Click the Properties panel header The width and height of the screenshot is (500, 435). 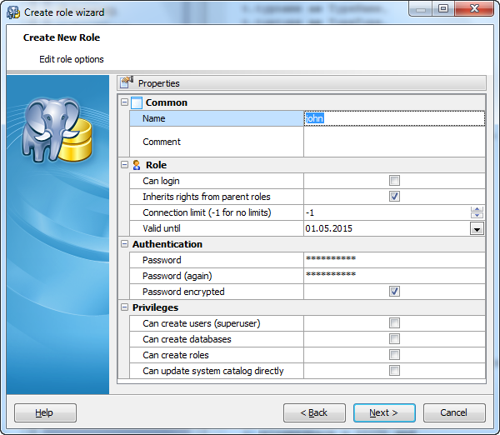coord(302,83)
